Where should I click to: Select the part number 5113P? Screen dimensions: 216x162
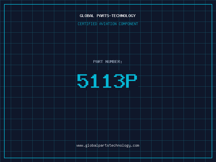coord(107,81)
